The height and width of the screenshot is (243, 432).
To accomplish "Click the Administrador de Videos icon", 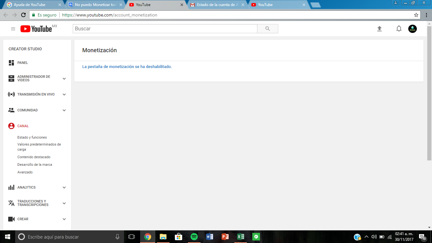I will [11, 78].
